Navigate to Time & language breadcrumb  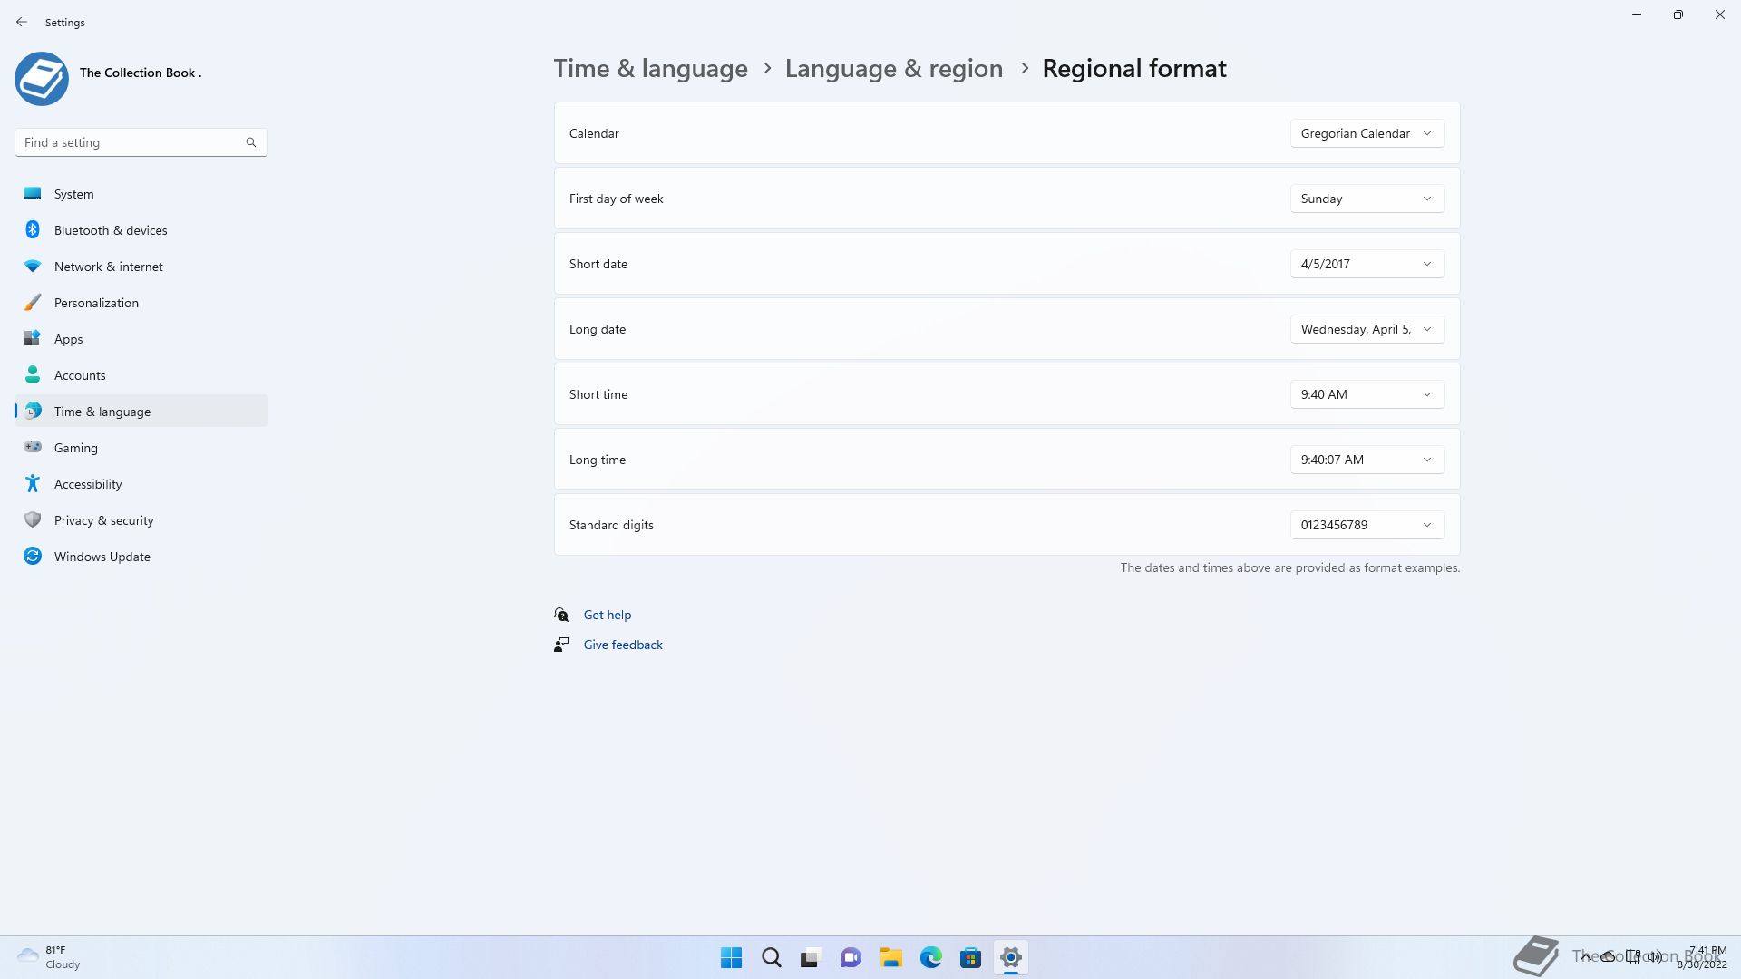coord(650,69)
